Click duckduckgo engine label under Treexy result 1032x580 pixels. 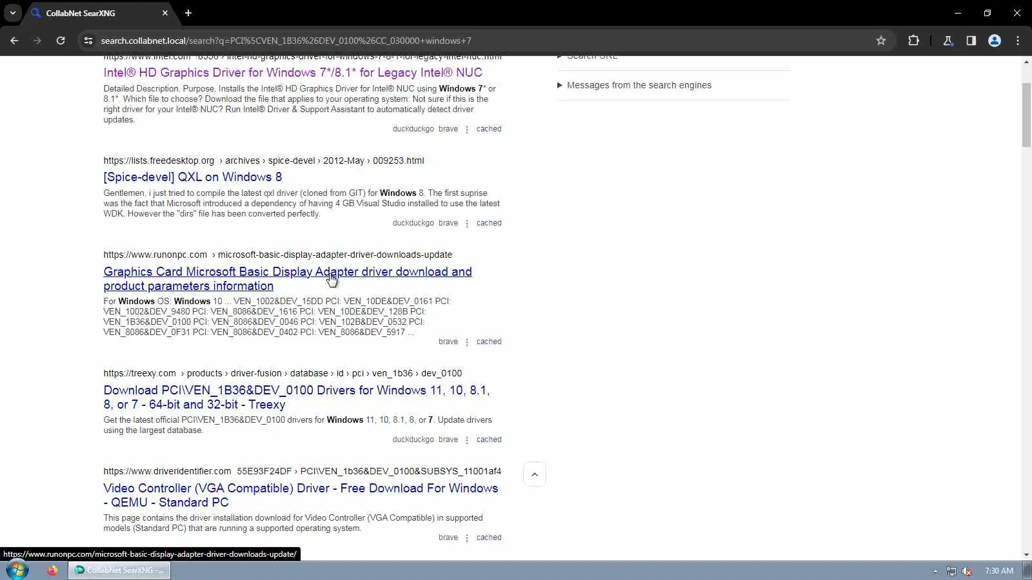(x=413, y=440)
